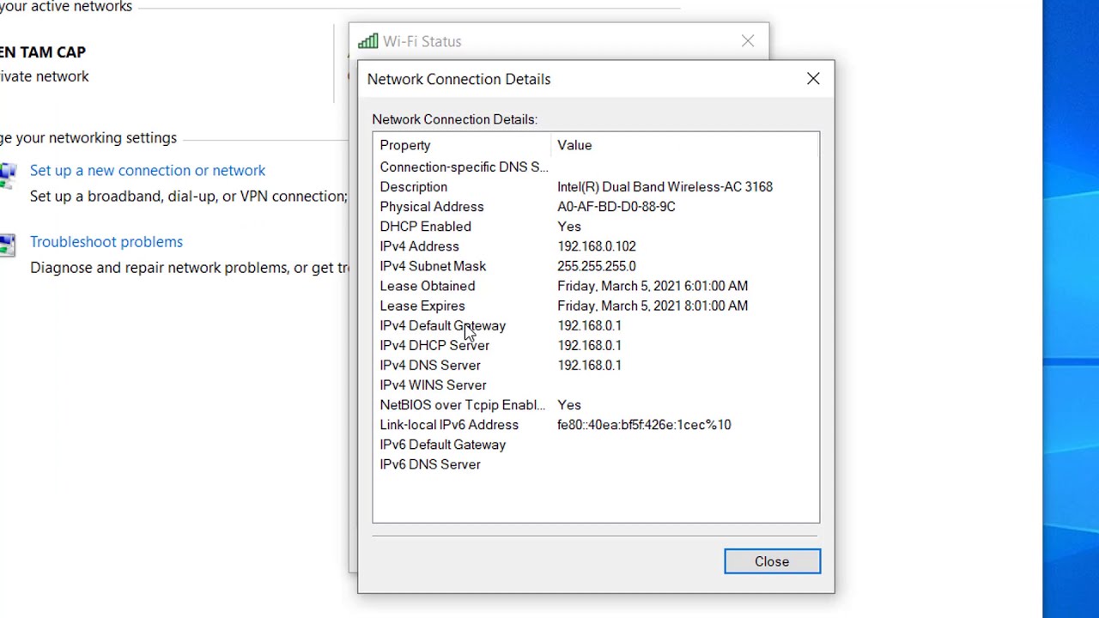Select the Yes value for DHCP Enabled
1099x618 pixels.
569,226
